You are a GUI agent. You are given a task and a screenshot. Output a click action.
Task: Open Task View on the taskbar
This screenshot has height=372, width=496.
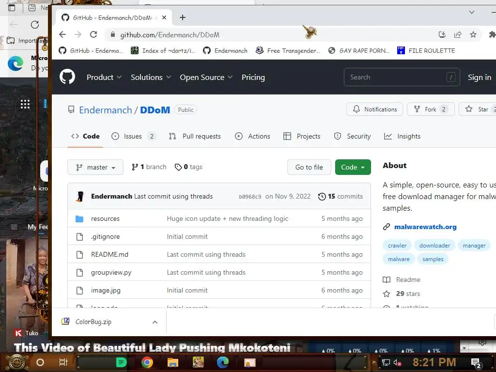click(63, 362)
